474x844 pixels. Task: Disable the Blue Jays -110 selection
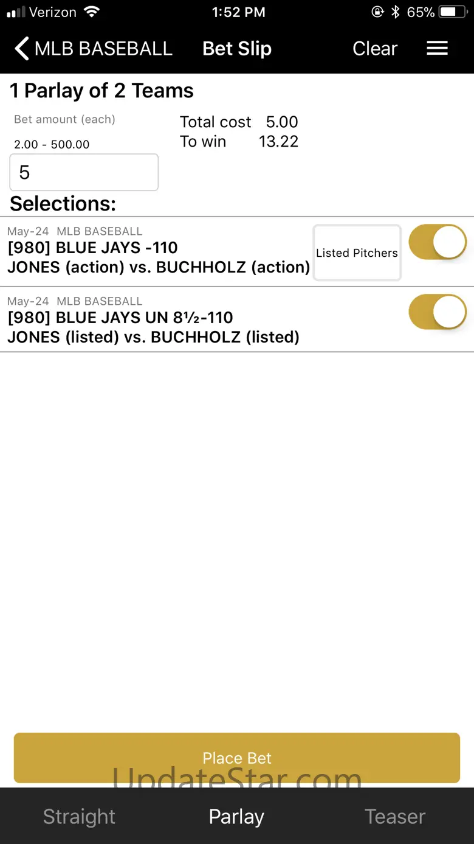click(438, 242)
